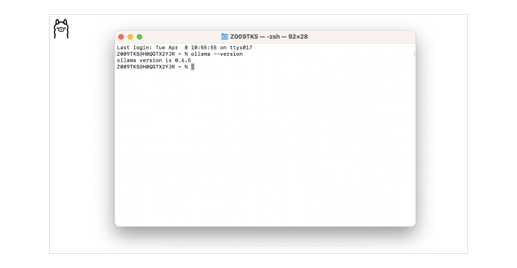Screen dimensions: 517x268
Task: Click the empty area of the terminal body
Action: tap(265, 147)
